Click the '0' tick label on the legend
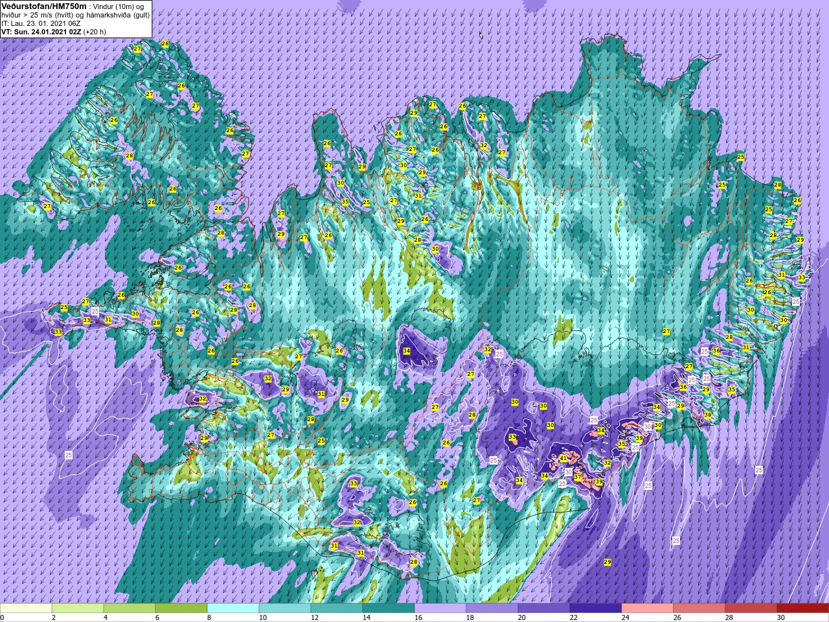829x622 pixels. point(3,617)
